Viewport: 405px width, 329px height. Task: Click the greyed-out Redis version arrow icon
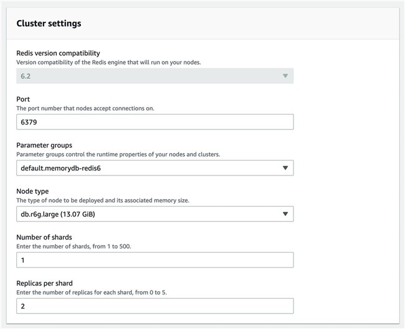285,76
